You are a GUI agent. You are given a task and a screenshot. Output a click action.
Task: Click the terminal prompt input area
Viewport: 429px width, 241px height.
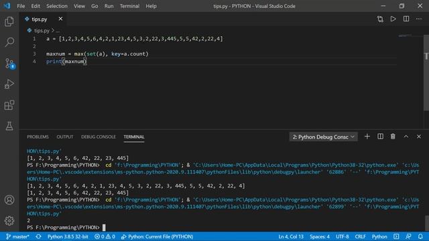[104, 228]
